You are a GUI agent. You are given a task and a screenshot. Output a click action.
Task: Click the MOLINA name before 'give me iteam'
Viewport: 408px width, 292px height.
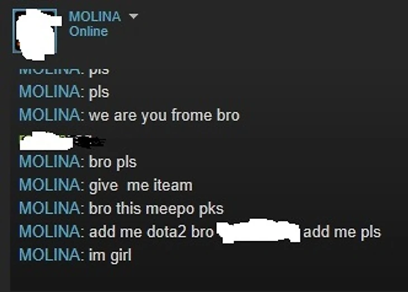click(49, 185)
